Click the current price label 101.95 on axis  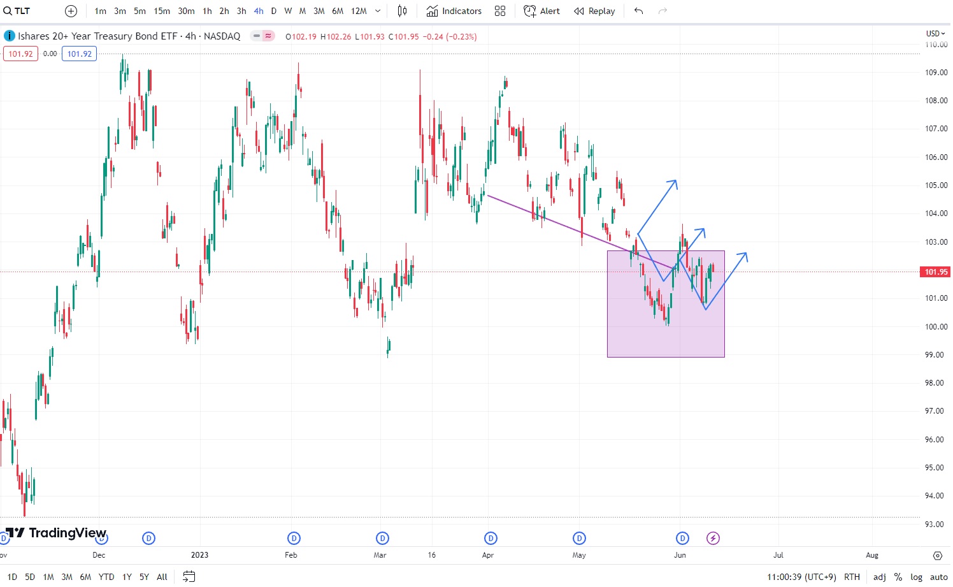[x=936, y=272]
